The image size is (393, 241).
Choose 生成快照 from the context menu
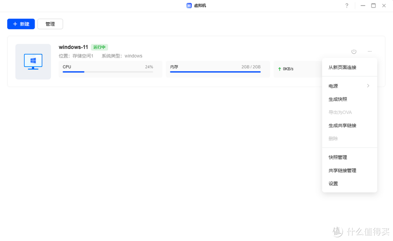[x=338, y=99]
